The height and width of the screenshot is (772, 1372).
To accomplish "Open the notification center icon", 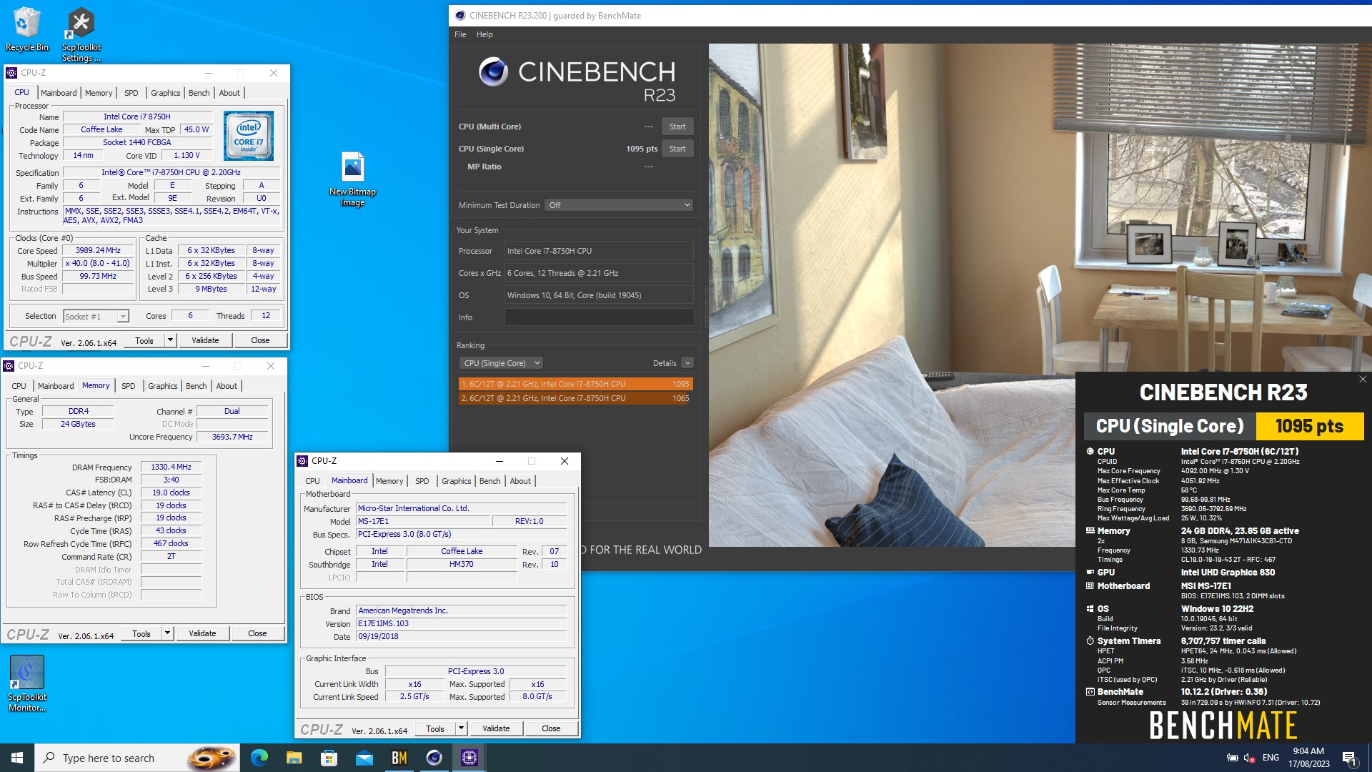I will point(1350,758).
